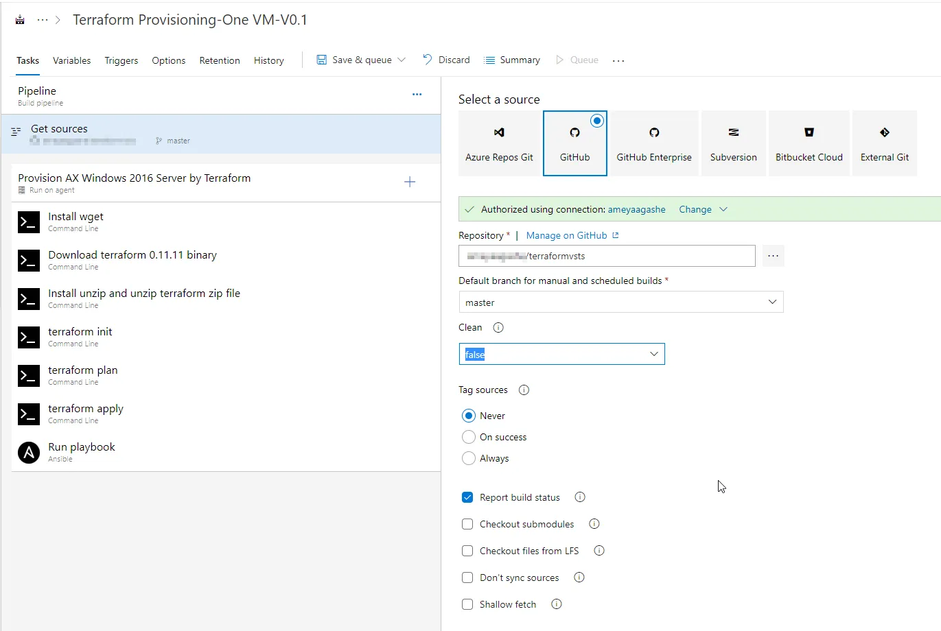Click the Queue play icon
The image size is (941, 631).
coord(559,60)
